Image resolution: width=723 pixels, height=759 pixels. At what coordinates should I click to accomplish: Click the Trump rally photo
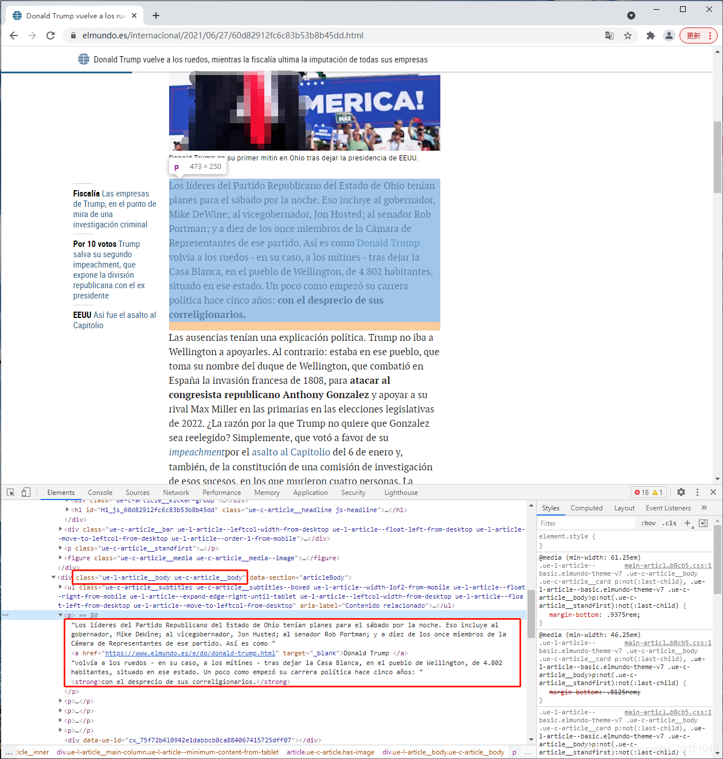304,111
